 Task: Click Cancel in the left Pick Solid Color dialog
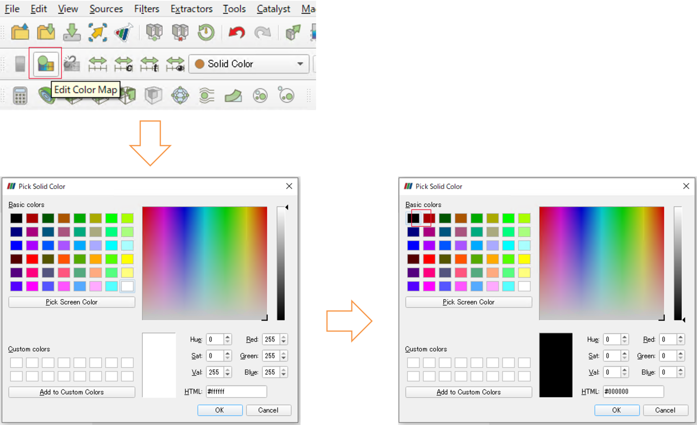pos(268,410)
